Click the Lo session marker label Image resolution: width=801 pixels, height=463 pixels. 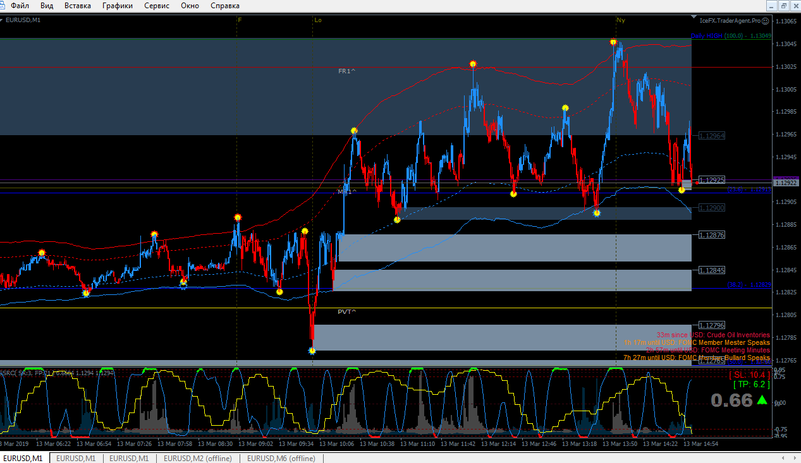point(318,20)
